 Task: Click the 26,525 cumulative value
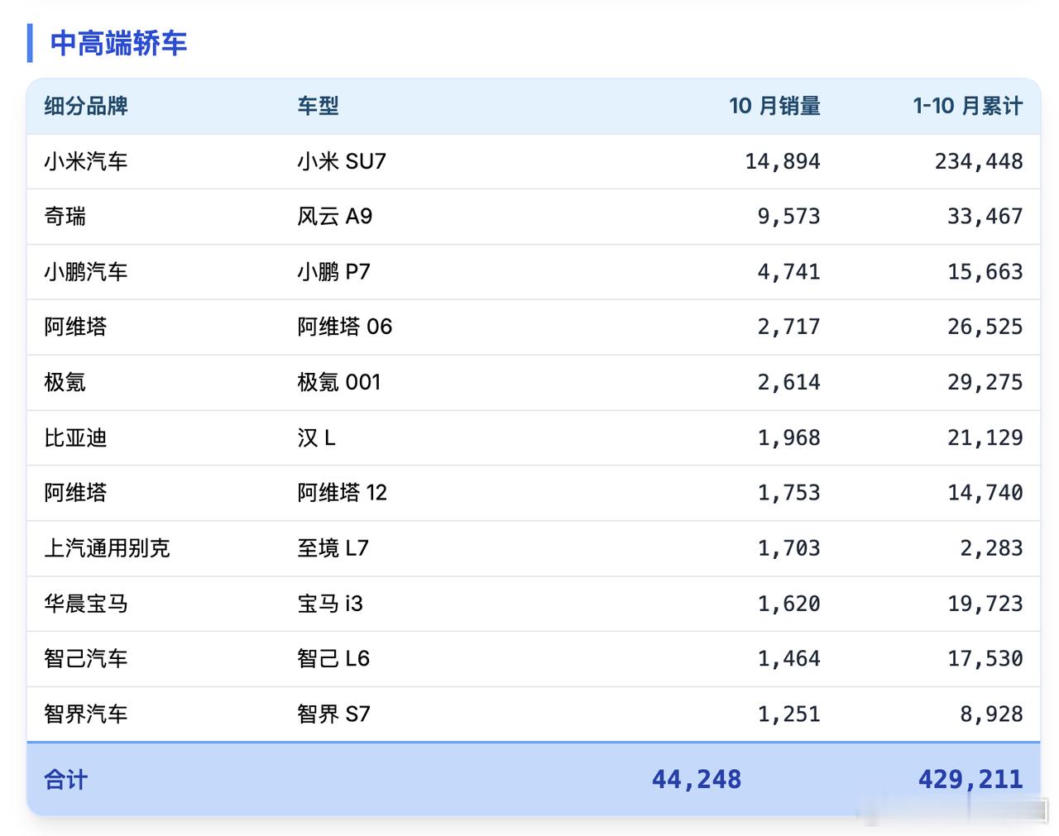(985, 327)
